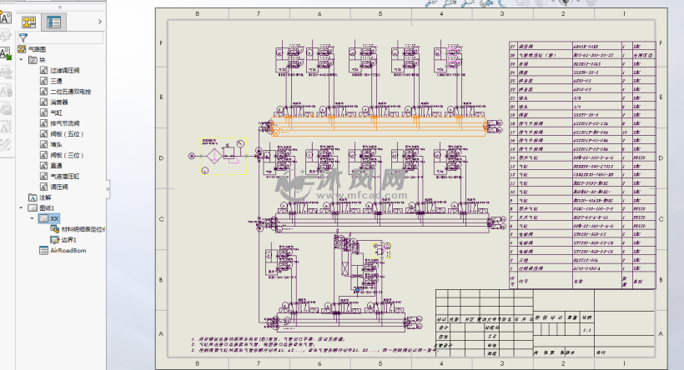Click the drawing notes text at sheet bottom
Screen dimensions: 684x370
point(314,344)
